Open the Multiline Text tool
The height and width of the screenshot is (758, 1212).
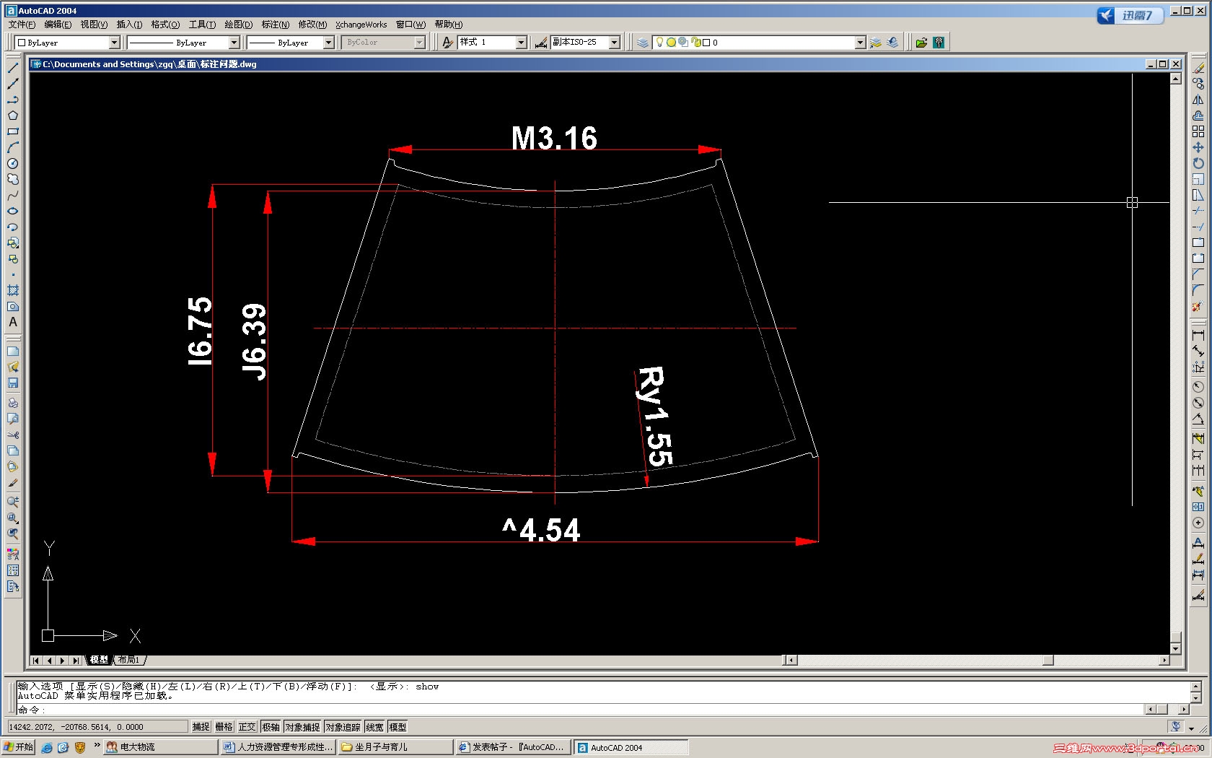click(13, 322)
